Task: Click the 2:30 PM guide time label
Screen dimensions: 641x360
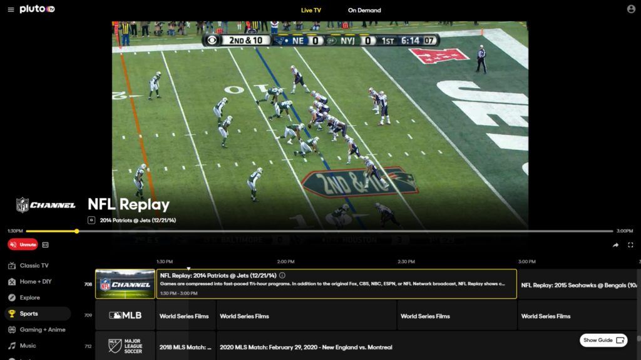Action: click(406, 262)
